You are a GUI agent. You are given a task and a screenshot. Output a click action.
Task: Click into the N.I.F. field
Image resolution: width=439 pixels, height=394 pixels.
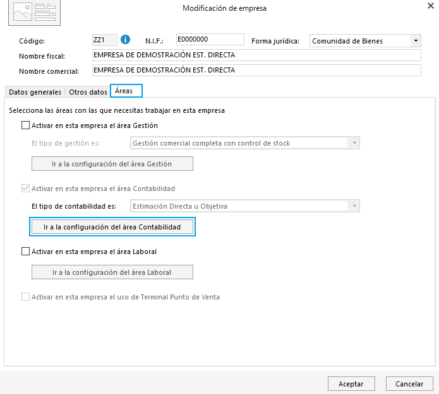(210, 39)
